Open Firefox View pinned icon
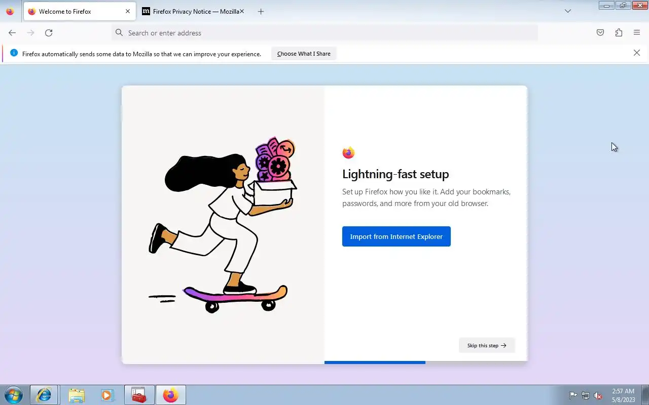This screenshot has height=405, width=649. click(x=10, y=11)
